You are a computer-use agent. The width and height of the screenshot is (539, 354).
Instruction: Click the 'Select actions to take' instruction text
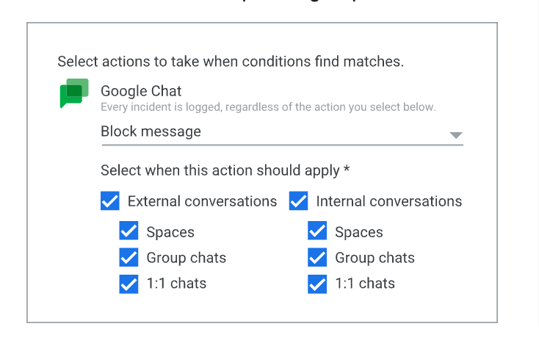click(231, 62)
